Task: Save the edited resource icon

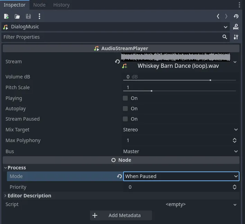Action: [28, 16]
